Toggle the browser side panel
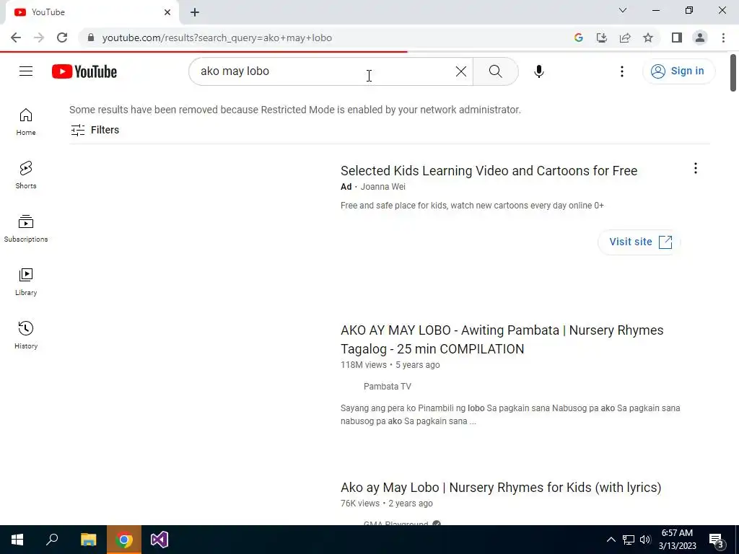Screen dimensions: 739x554 pos(677,38)
